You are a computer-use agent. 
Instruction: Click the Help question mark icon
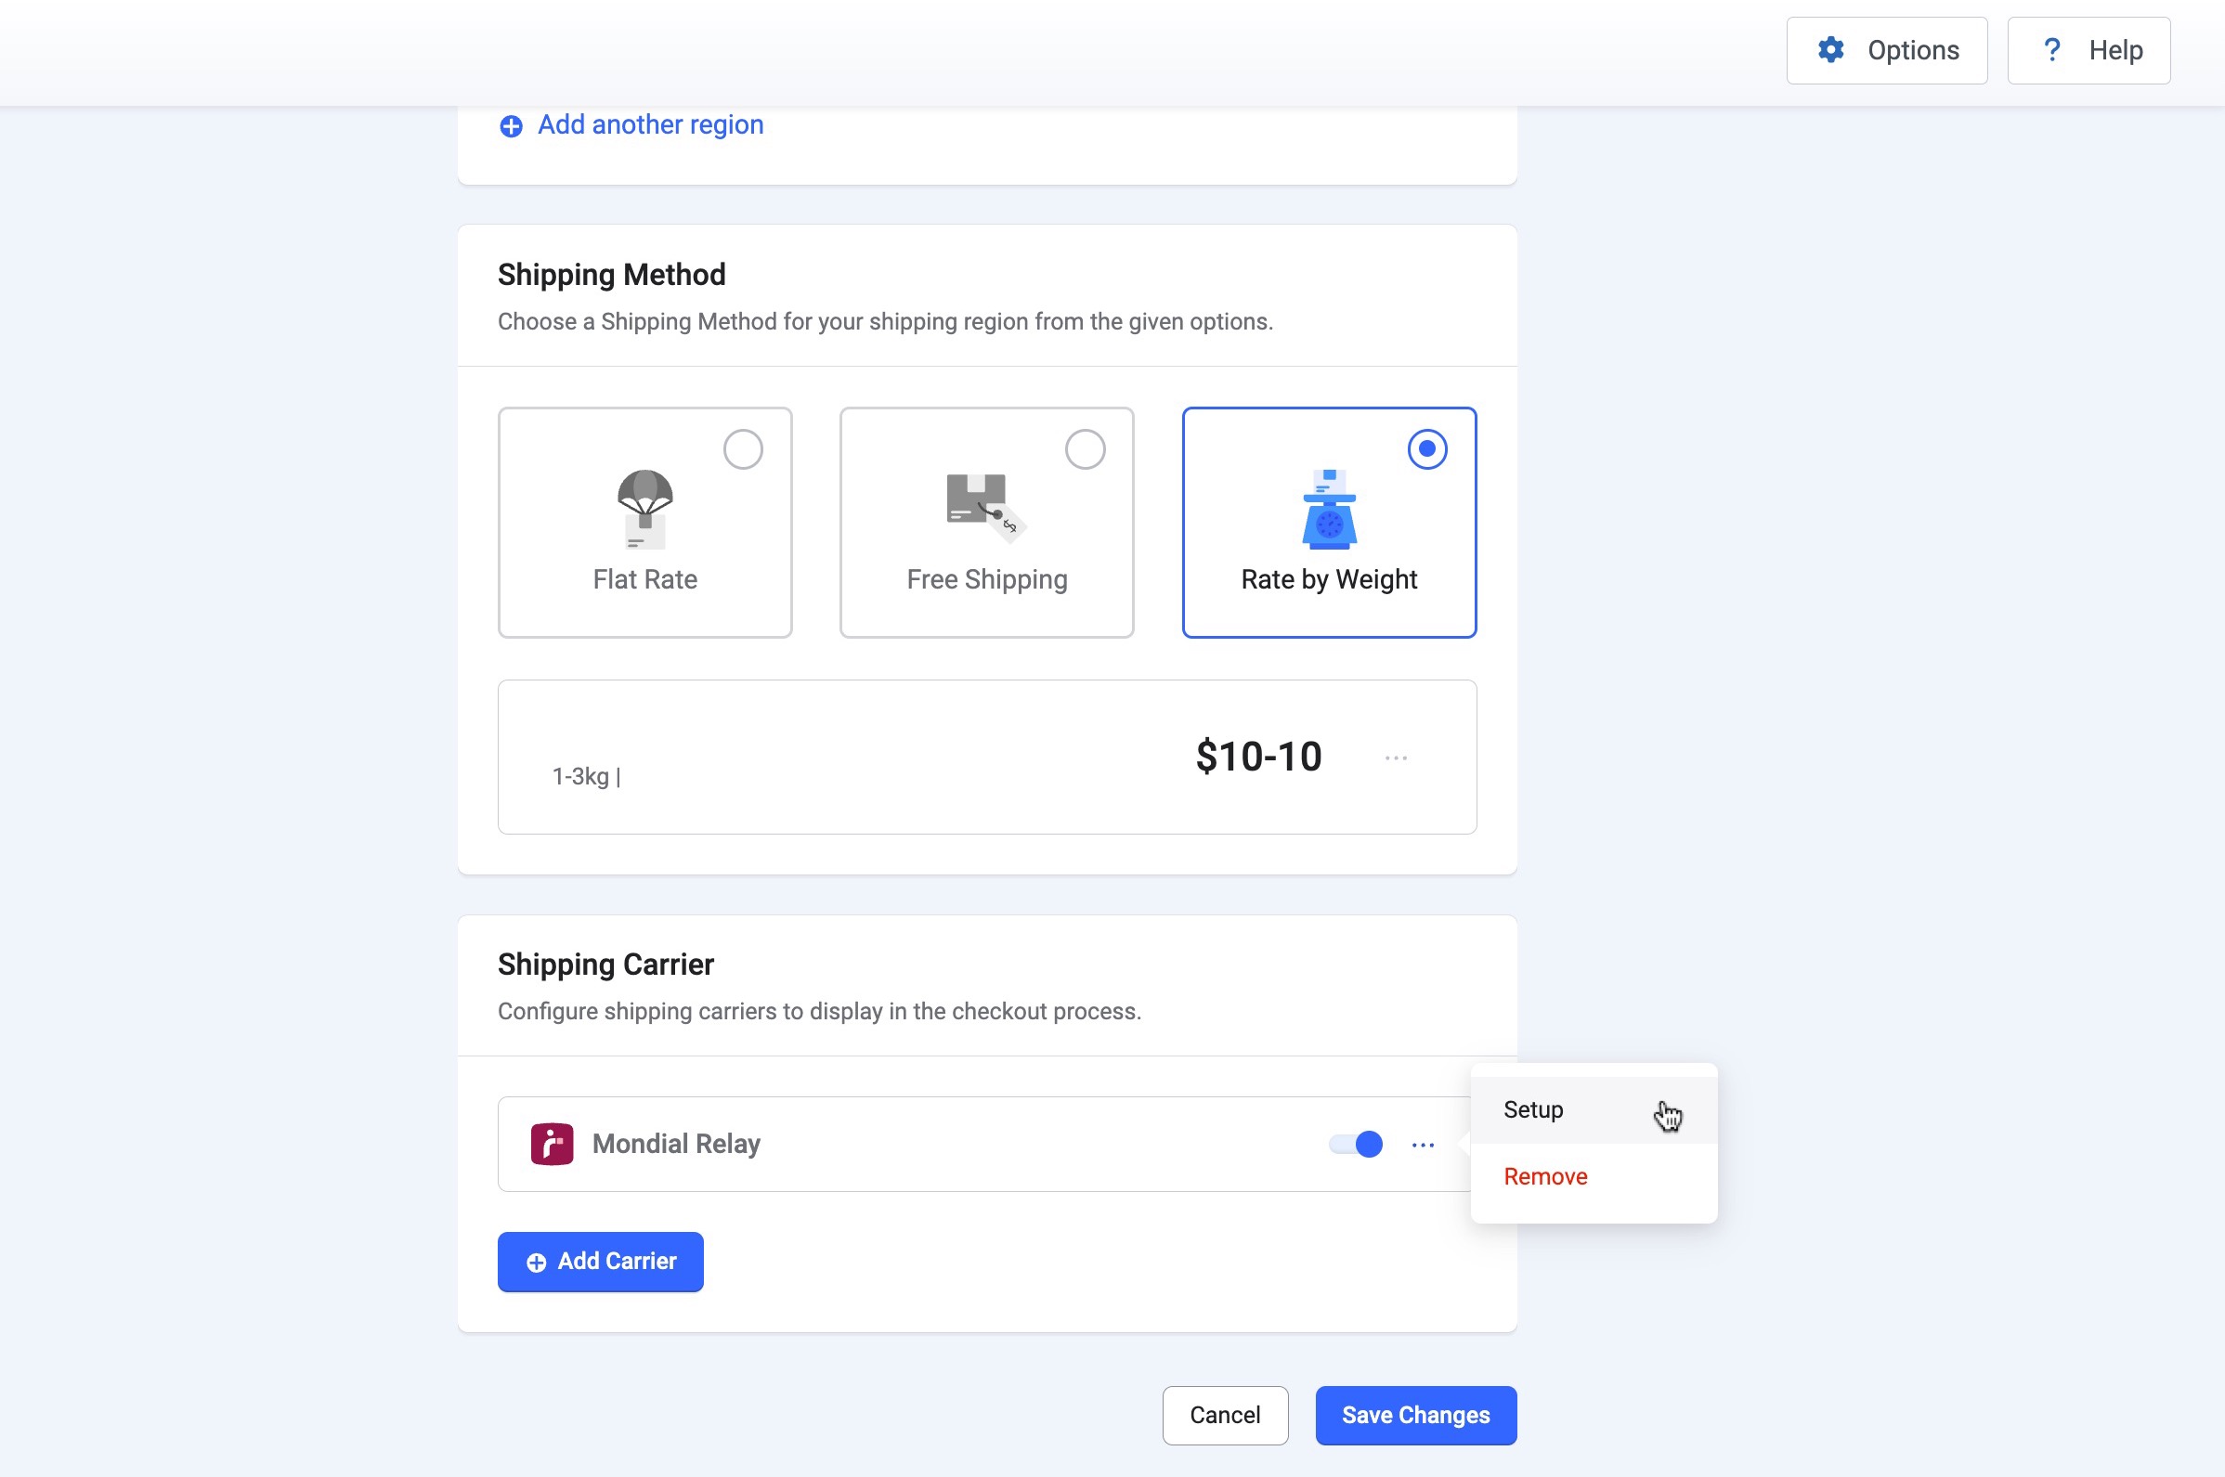2051,50
